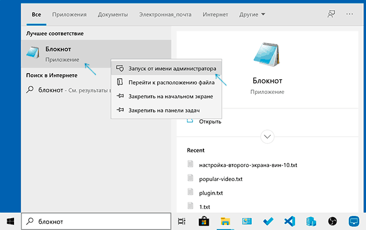Open web results for блокнот

68,90
